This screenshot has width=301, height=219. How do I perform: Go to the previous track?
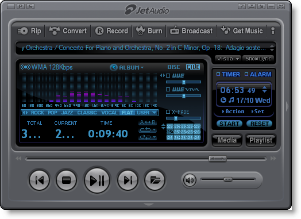point(40,180)
